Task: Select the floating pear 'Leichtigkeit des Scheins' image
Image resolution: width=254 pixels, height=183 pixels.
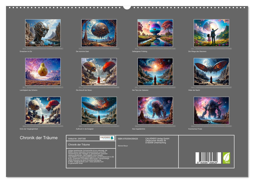Action: [43, 72]
